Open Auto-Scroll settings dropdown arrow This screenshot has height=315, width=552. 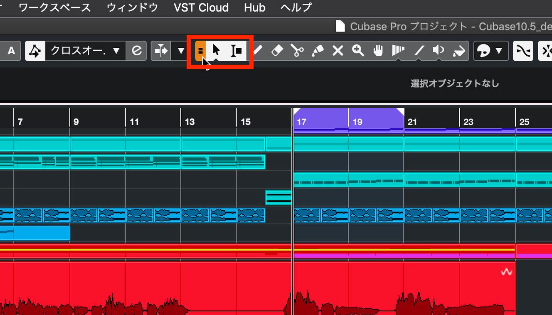click(181, 51)
